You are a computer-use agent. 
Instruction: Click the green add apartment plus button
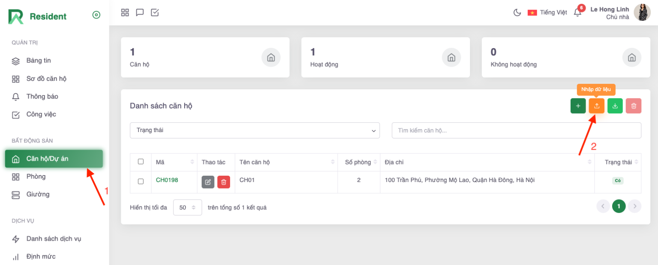[x=578, y=106]
